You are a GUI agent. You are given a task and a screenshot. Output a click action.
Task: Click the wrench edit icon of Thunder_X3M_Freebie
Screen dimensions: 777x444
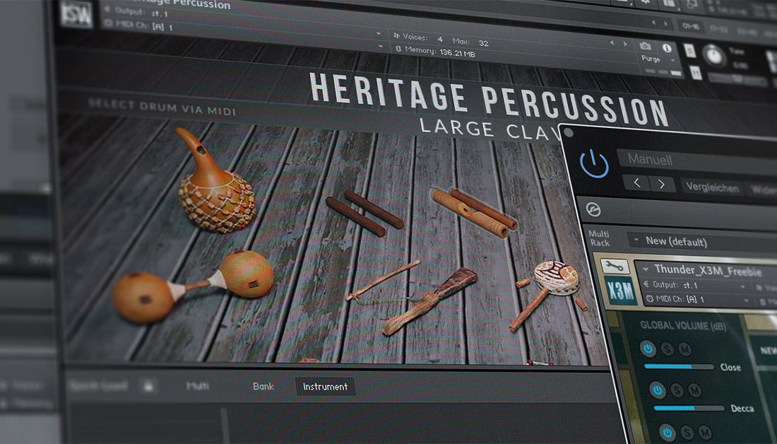click(614, 267)
